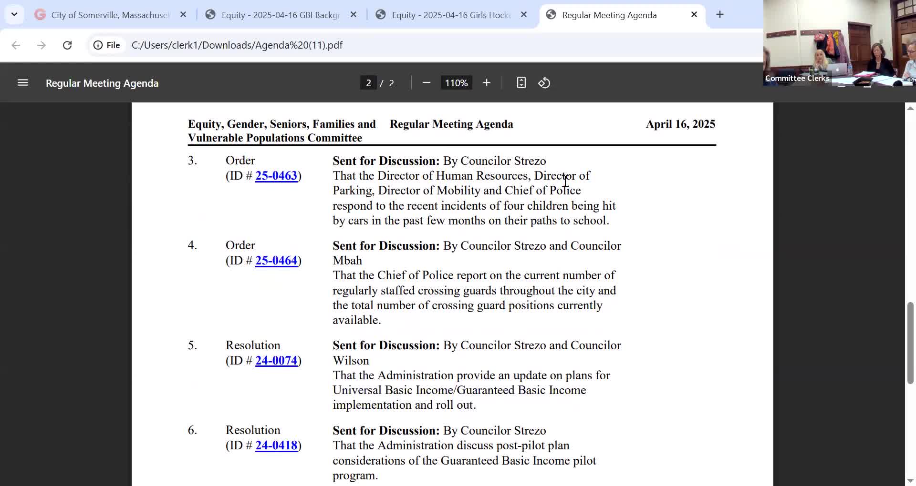Image resolution: width=916 pixels, height=486 pixels.
Task: Open resolution link 24-0418
Action: (x=276, y=445)
